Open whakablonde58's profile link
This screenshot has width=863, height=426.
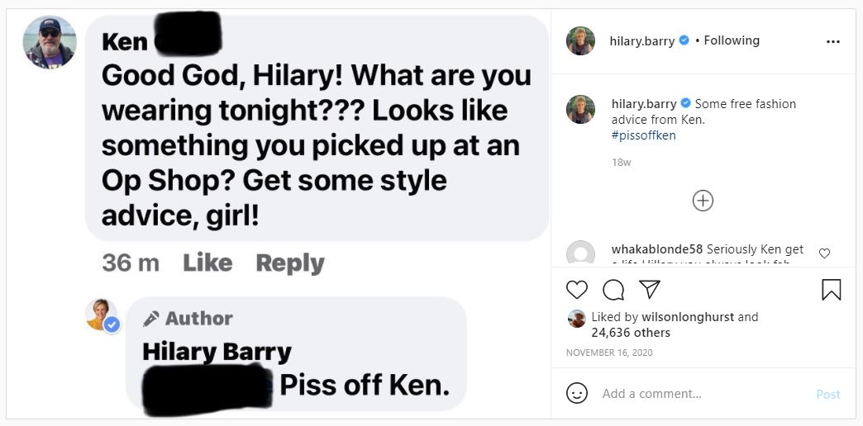[x=657, y=249]
